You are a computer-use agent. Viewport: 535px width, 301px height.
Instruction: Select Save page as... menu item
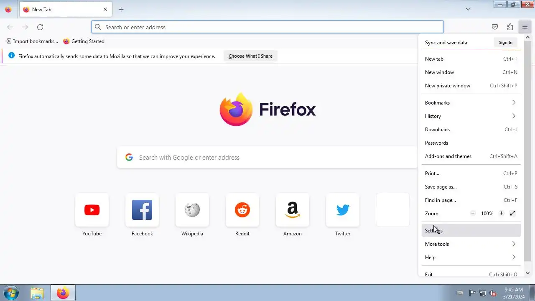pos(471,187)
